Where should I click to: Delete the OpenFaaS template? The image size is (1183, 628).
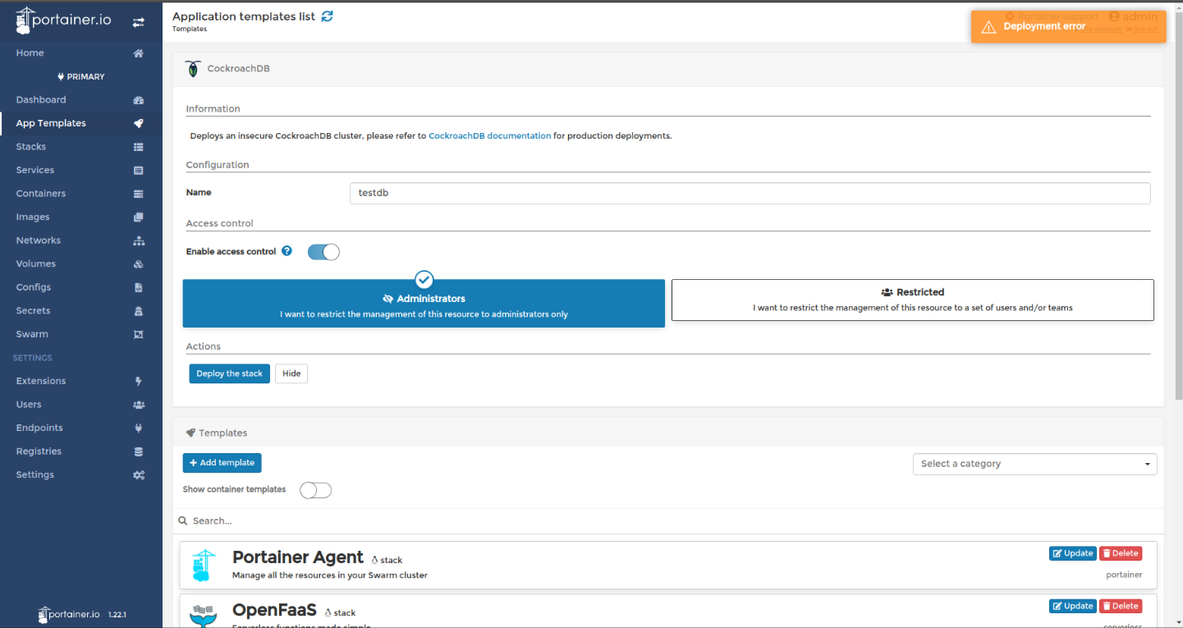[x=1121, y=606]
